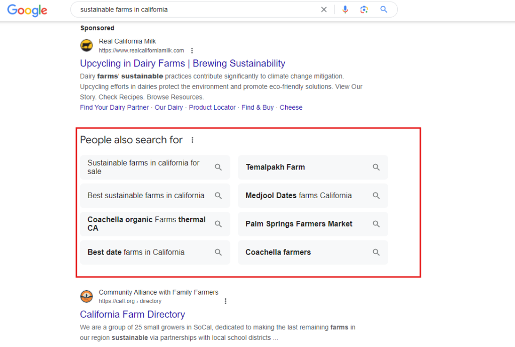The image size is (515, 347).
Task: Click the Community Alliance with Family Farmers favicon
Action: tap(87, 296)
